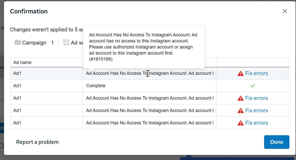Click the red warning icon in first row
The width and height of the screenshot is (296, 160).
pos(241,74)
